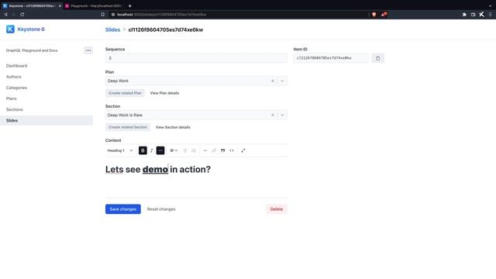The image size is (496, 279).
Task: Close the Keystone browser tab
Action: (x=60, y=6)
